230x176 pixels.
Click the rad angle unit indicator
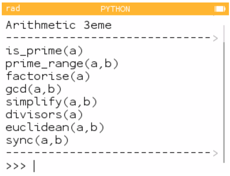pos(13,9)
